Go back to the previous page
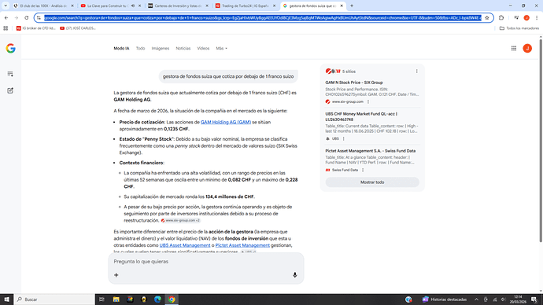Screen dimensions: 543x305 coord(6,17)
